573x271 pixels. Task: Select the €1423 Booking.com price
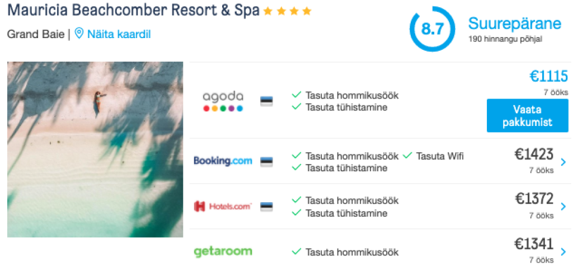pos(534,154)
